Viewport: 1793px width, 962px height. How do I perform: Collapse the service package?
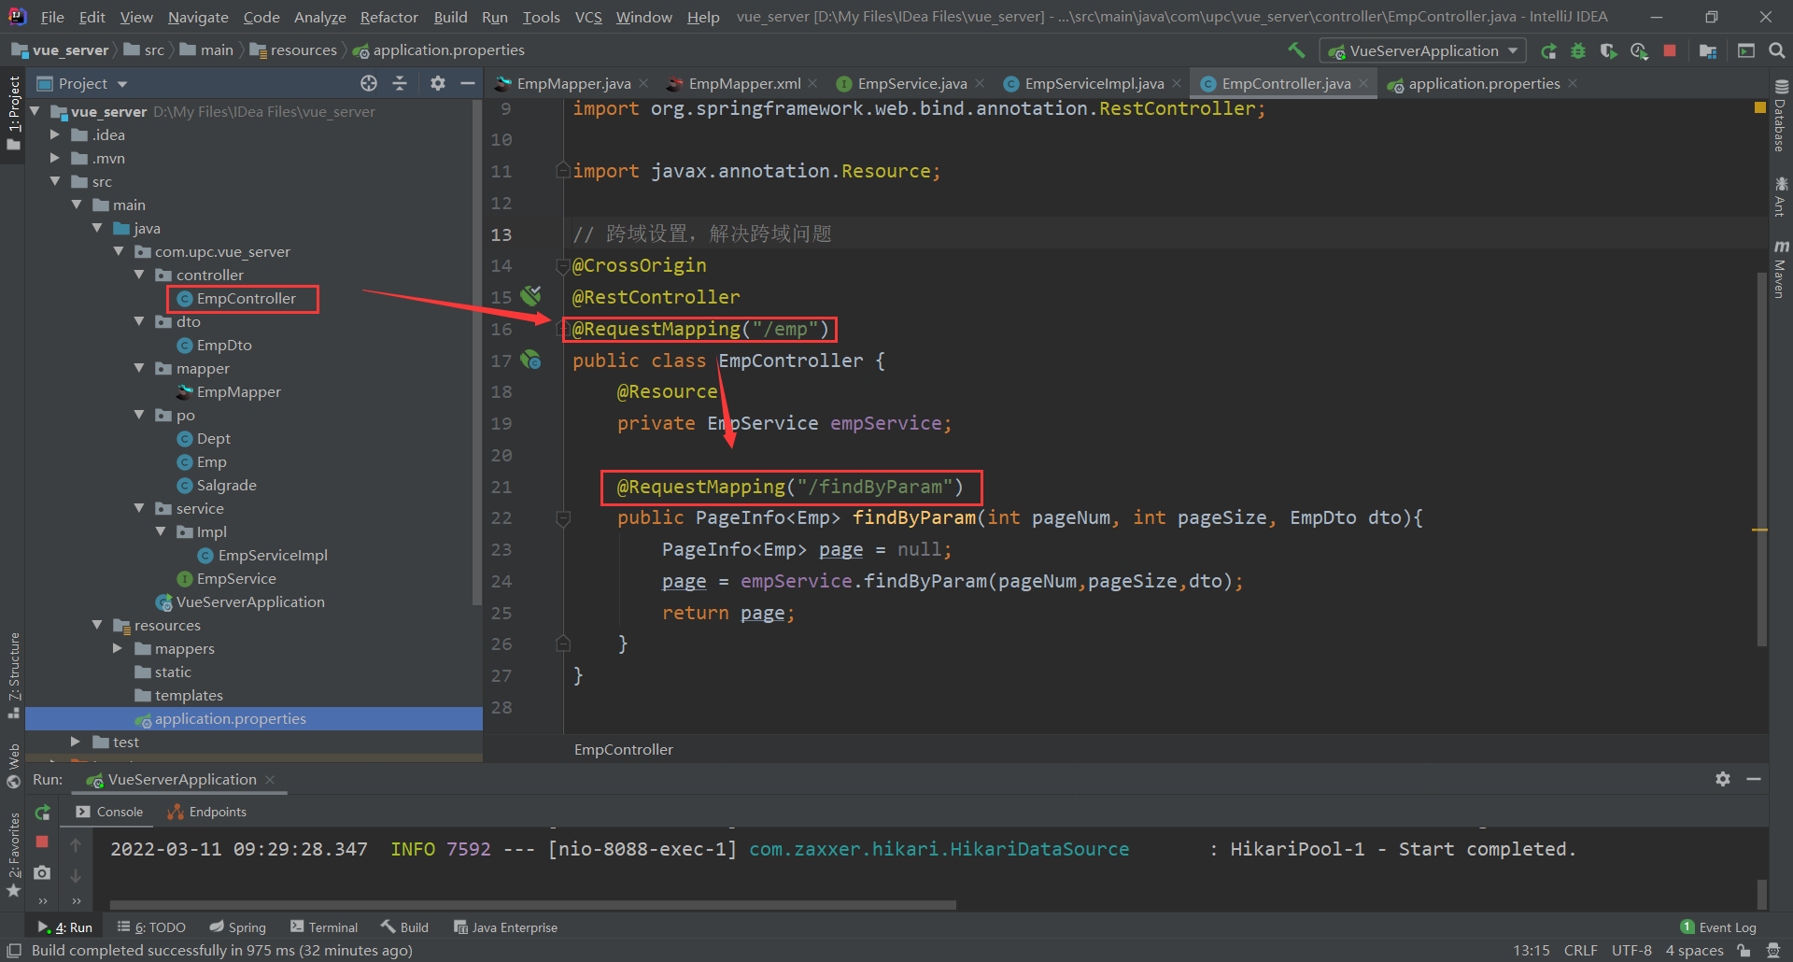pos(139,508)
